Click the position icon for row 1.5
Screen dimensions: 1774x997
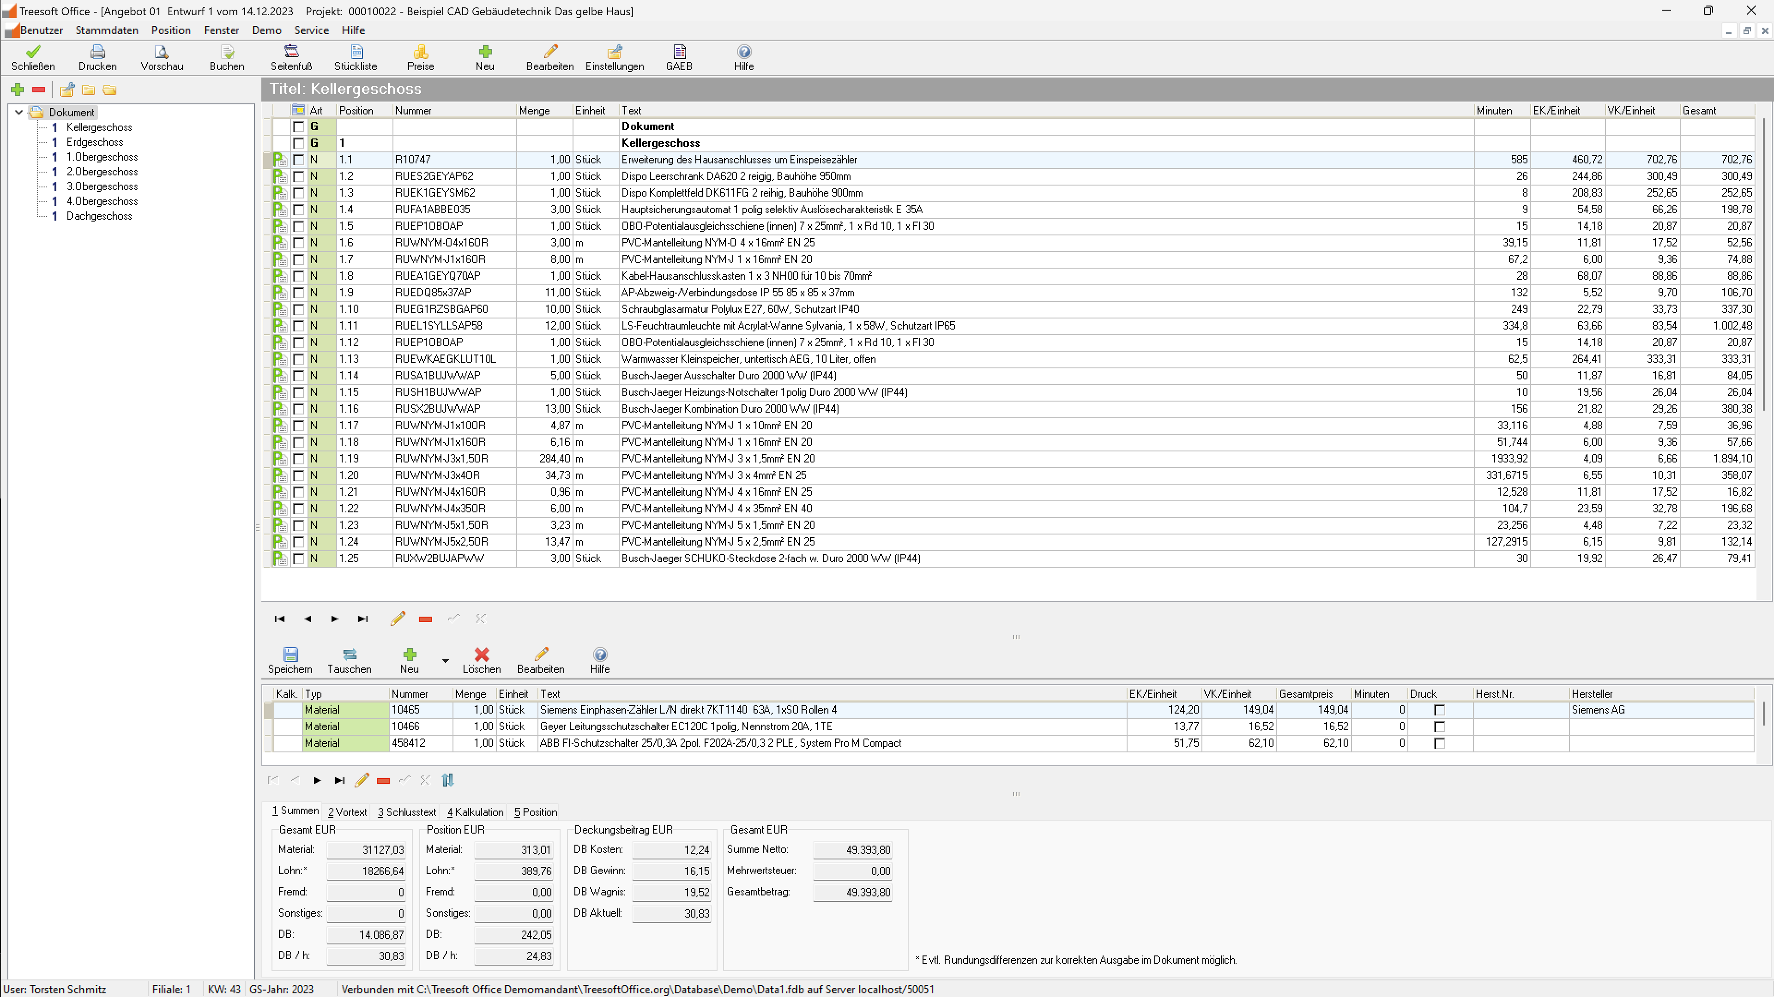280,226
